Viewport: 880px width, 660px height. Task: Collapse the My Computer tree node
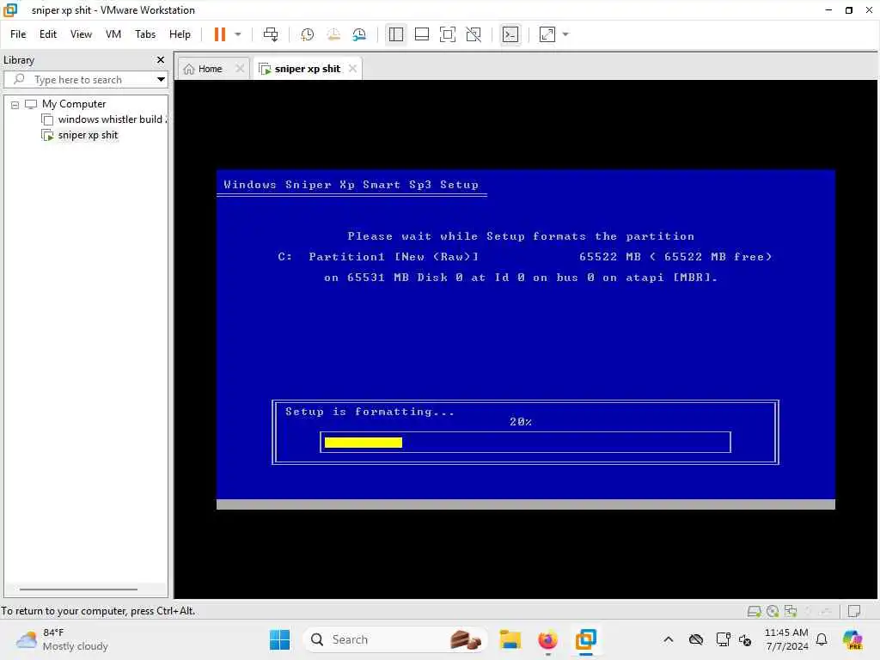coord(15,104)
